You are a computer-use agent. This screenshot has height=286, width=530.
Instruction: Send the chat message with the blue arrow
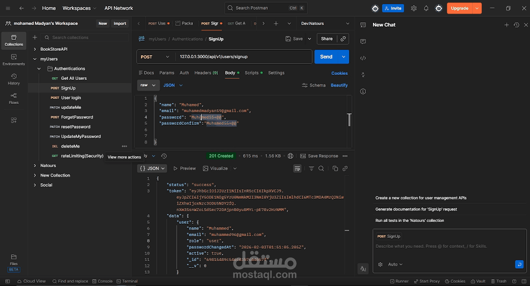[519, 264]
